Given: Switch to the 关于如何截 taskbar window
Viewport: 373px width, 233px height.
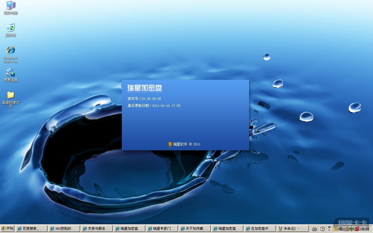Looking at the screenshot, I should pyautogui.click(x=194, y=229).
